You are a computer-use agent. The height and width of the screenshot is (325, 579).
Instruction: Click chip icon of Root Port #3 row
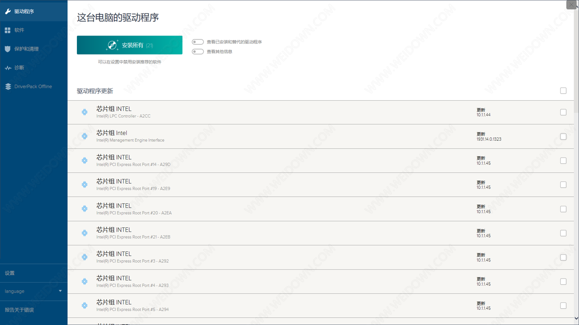(x=85, y=257)
